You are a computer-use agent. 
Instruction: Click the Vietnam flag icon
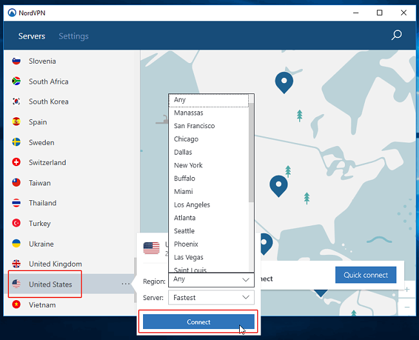16,304
